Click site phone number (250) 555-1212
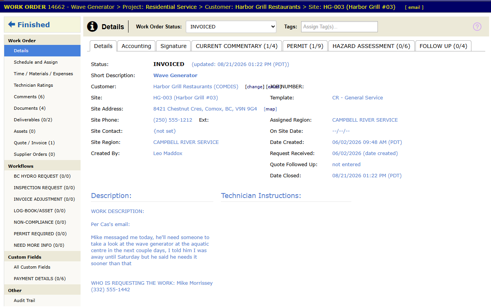Image resolution: width=491 pixels, height=307 pixels. [x=173, y=120]
